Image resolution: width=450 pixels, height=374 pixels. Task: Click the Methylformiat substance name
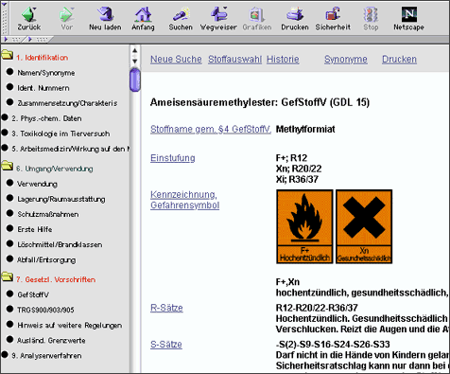click(305, 129)
